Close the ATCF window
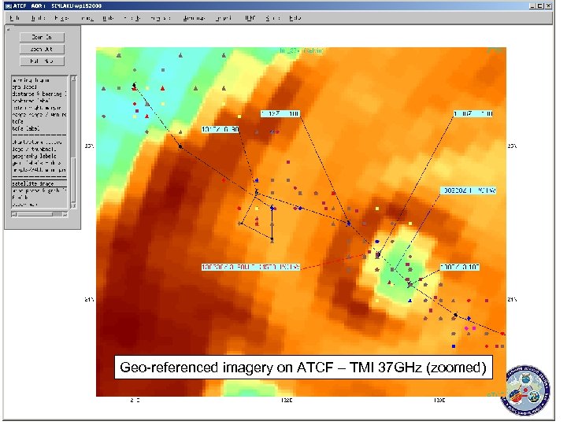This screenshot has width=567, height=425. coord(549,6)
